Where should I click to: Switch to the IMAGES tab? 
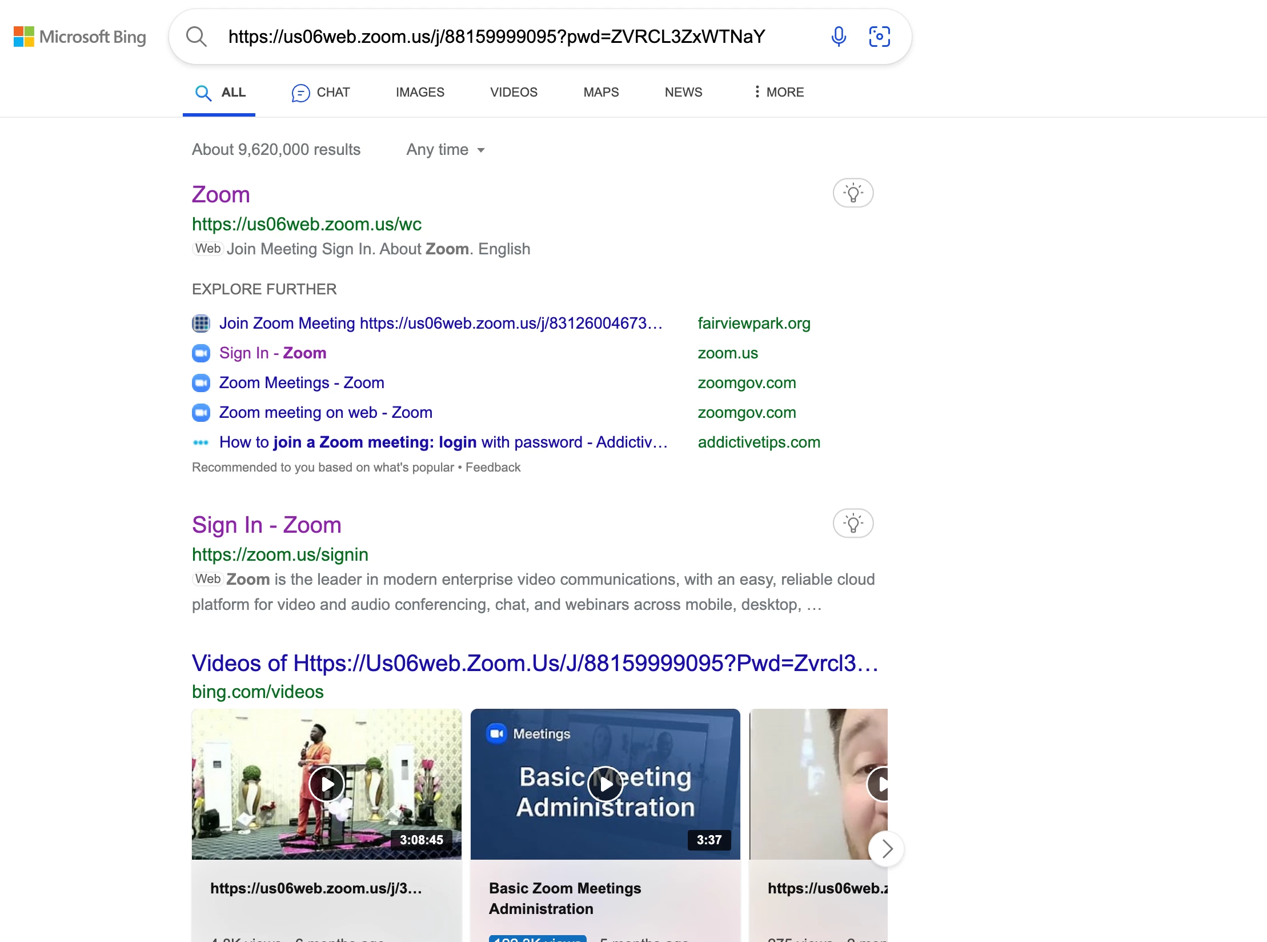coord(420,92)
